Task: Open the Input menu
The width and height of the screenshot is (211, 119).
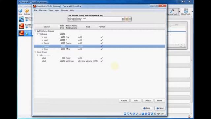Action: point(57,10)
